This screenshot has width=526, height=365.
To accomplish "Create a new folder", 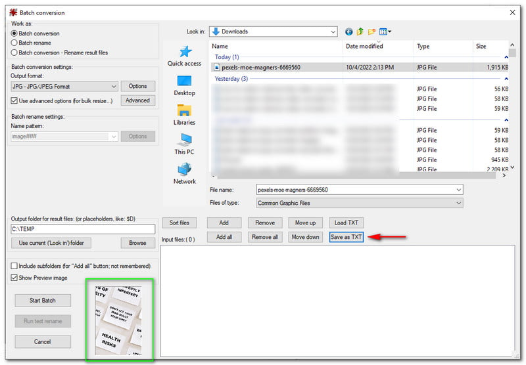I will (x=371, y=32).
